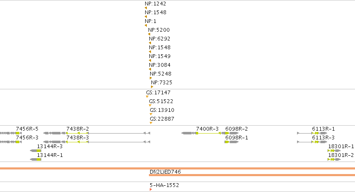Select the GS:17147 label
The height and width of the screenshot is (192, 355).
pos(158,93)
